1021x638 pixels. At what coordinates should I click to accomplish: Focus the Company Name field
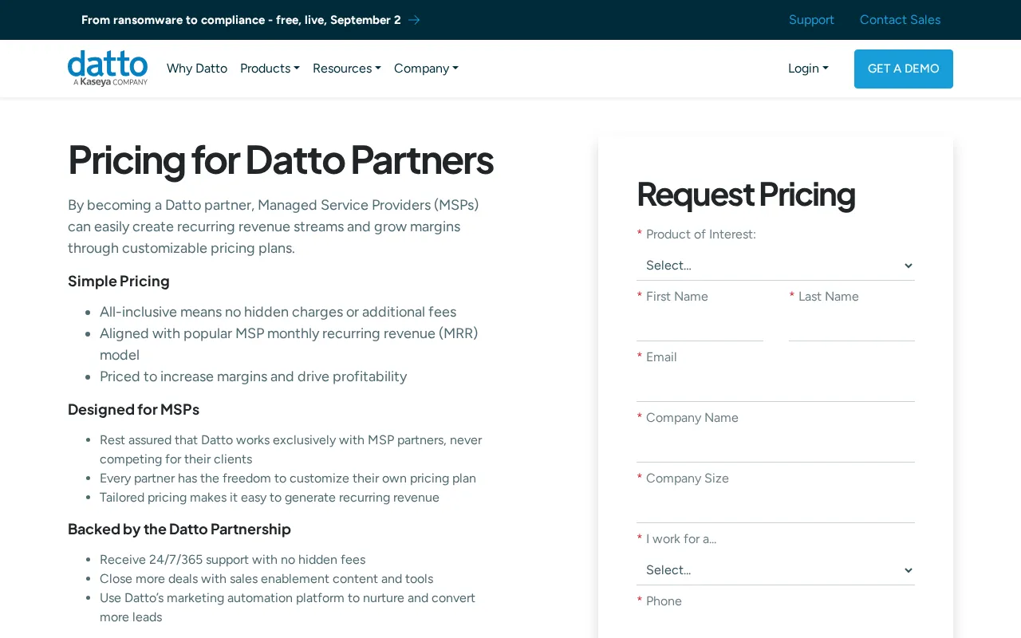coord(775,447)
